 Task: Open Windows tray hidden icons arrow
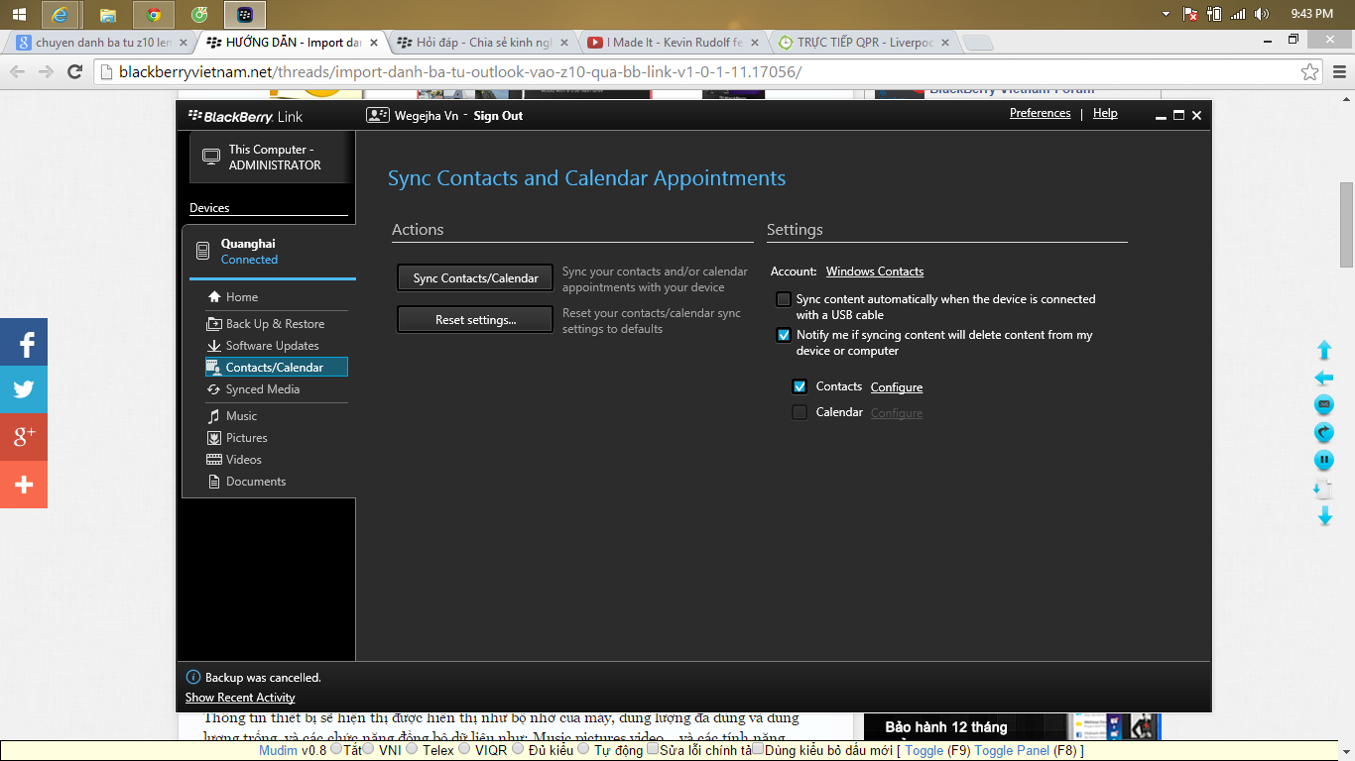click(x=1166, y=14)
